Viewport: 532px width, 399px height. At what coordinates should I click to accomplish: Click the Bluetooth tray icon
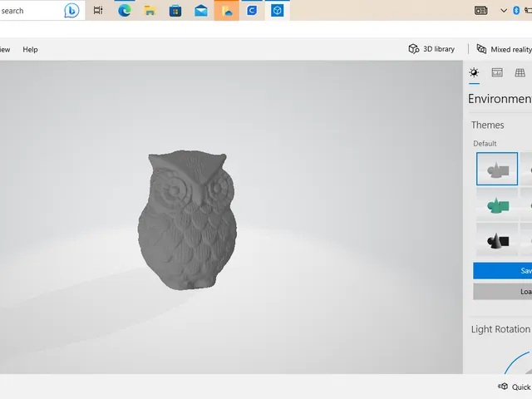[x=516, y=11]
